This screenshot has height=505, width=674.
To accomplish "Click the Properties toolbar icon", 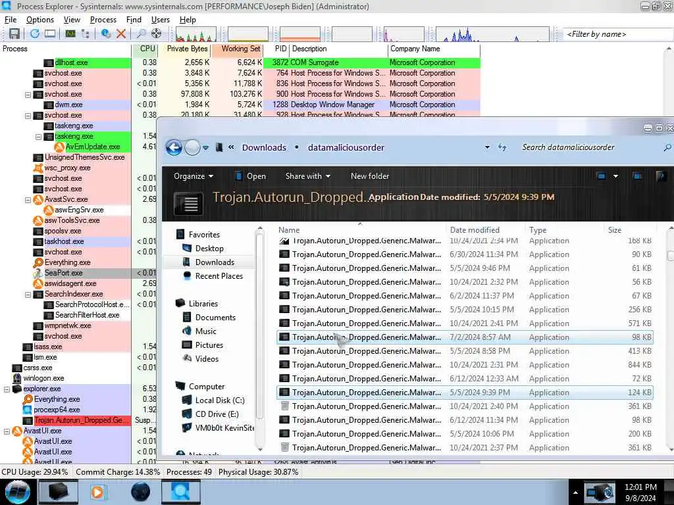I will [x=106, y=34].
